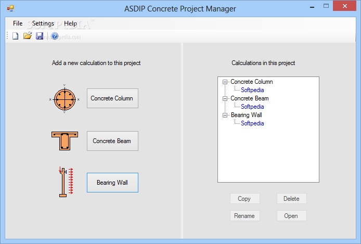Screen dimensions: 361x244
Task: Click the circular column cross-section icon
Action: [x=65, y=99]
